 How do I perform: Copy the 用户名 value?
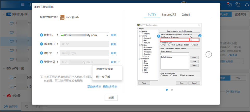click(x=114, y=53)
